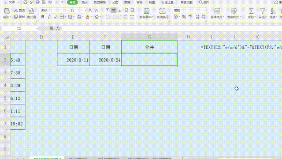Screen dimensions: 282x159
Task: Click in the formula bar input
Action: point(172,28)
